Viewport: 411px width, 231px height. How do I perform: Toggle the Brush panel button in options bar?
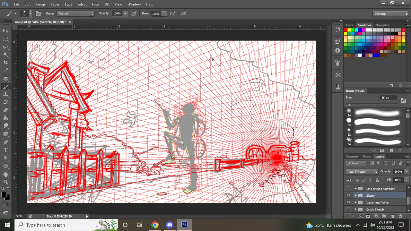click(38, 14)
